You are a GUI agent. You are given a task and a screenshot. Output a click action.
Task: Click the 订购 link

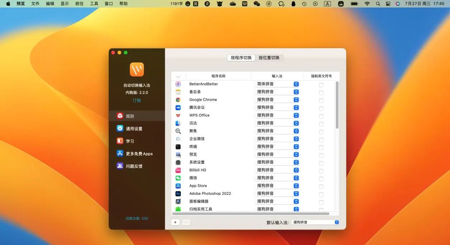pos(137,100)
